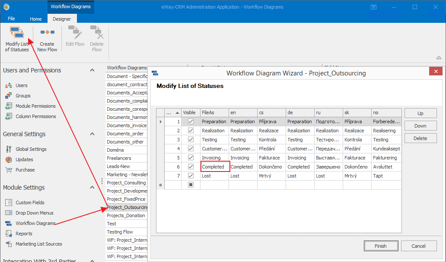
Task: Click the Cancel button
Action: 419,246
